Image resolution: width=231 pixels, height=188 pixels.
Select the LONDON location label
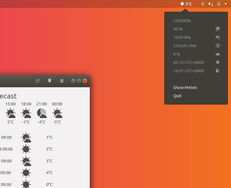[182, 21]
